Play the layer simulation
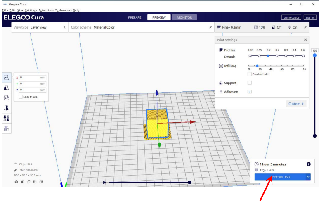Viewport: 319px width, 202px height. [104, 182]
